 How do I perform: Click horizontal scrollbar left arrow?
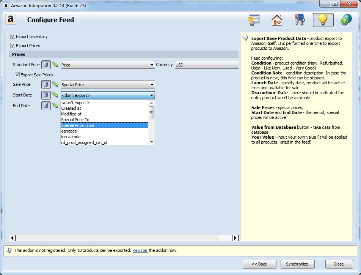tap(12, 238)
